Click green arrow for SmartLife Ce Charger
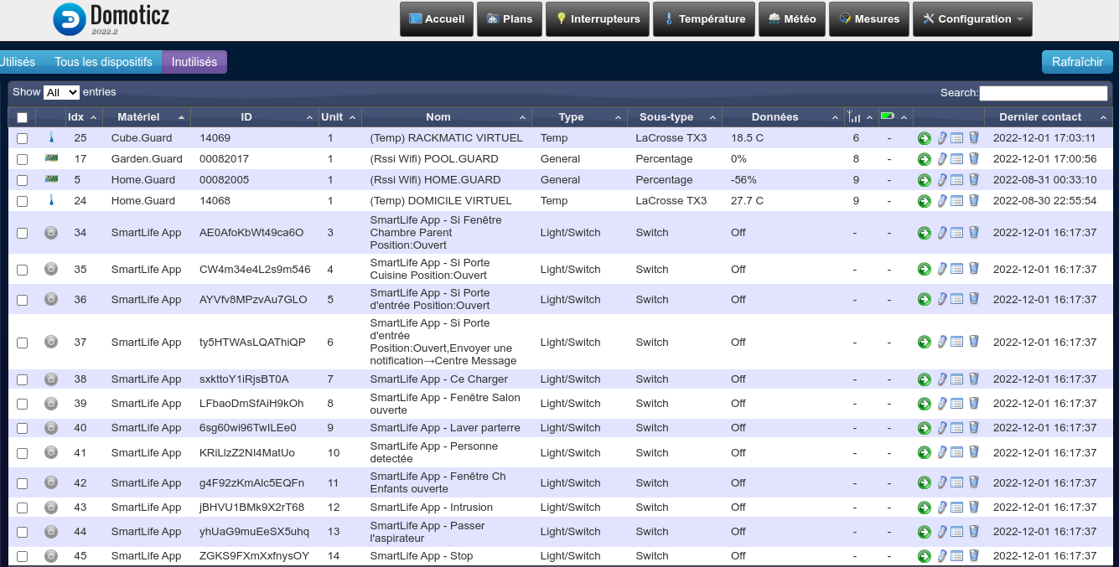The image size is (1119, 567). point(924,379)
